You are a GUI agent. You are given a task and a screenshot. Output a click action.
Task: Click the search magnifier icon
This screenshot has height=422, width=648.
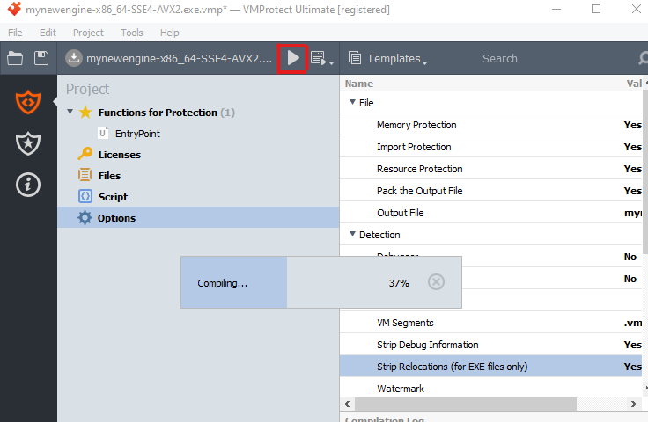(643, 59)
